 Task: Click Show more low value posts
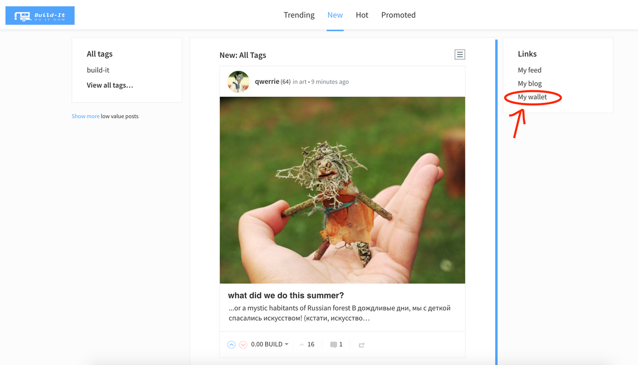point(85,116)
